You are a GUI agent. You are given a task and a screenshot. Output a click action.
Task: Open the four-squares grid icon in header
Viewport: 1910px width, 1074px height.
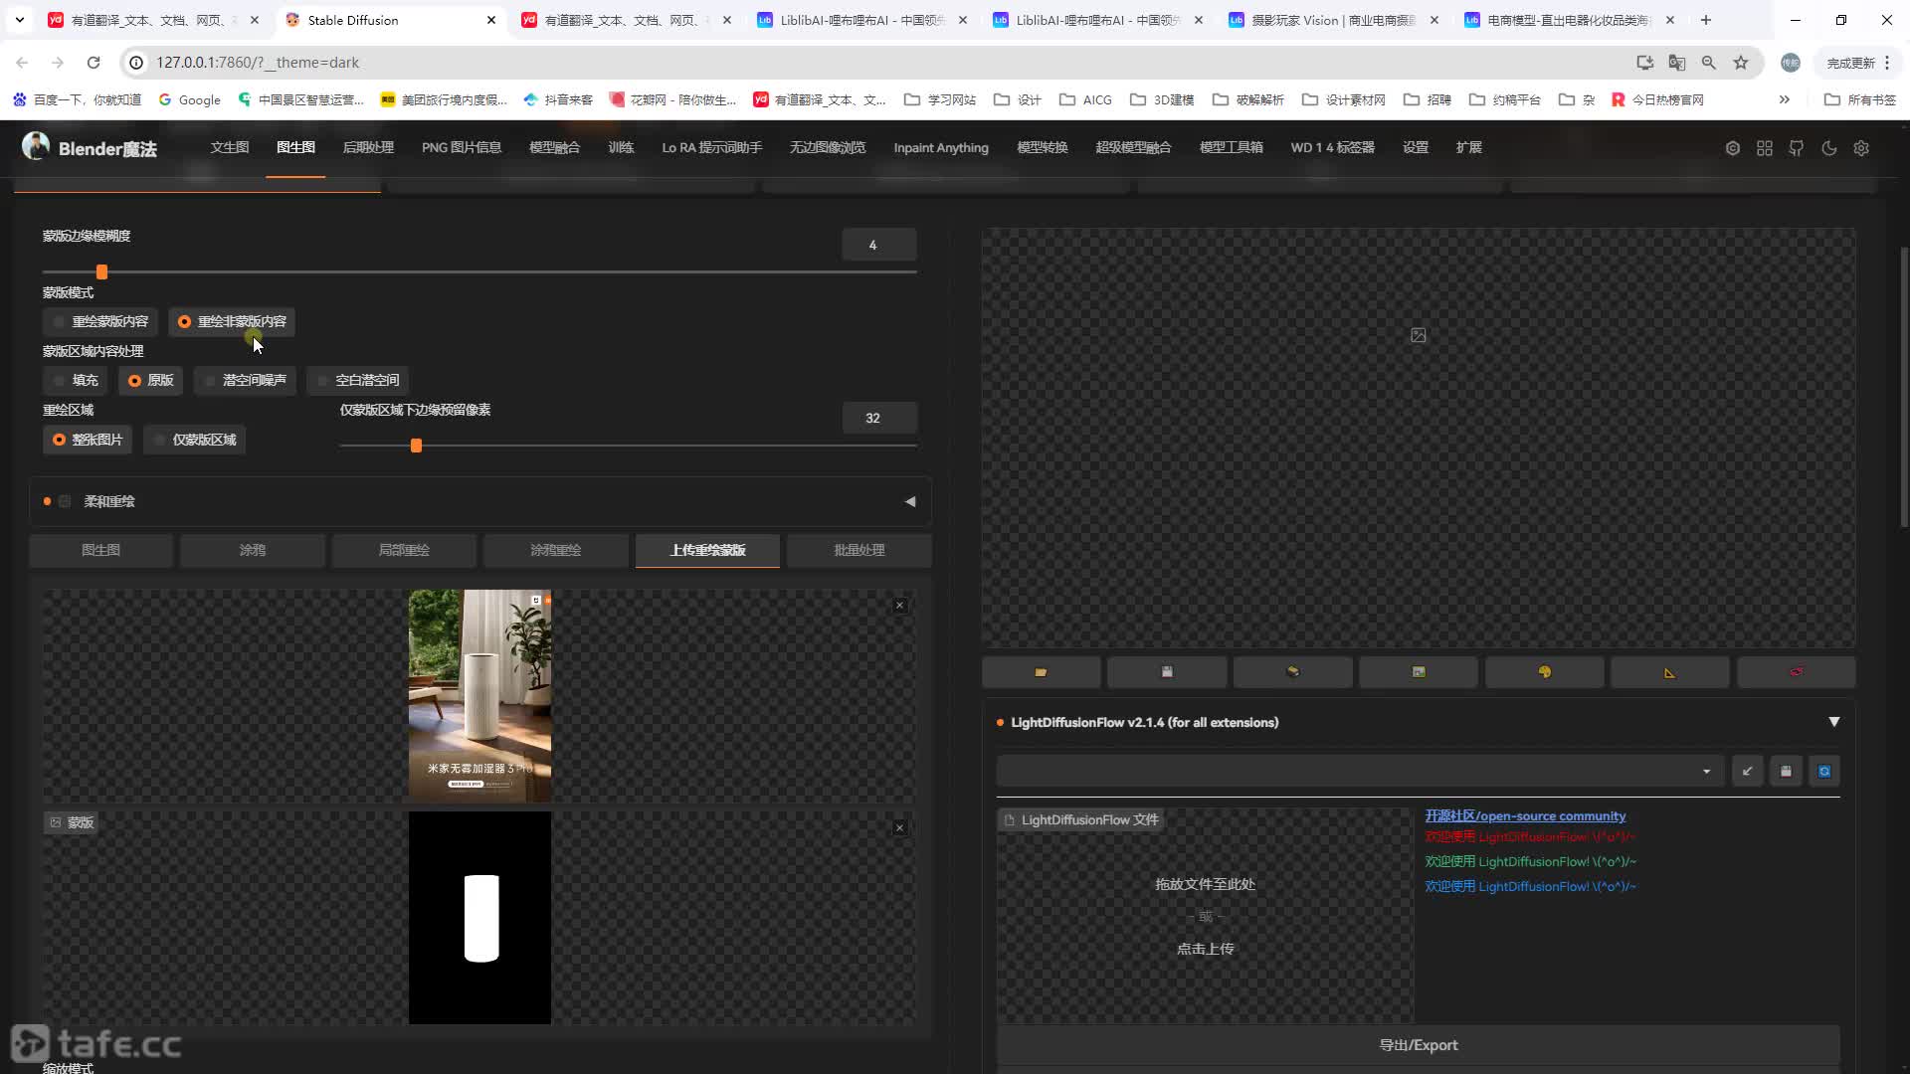(1765, 148)
